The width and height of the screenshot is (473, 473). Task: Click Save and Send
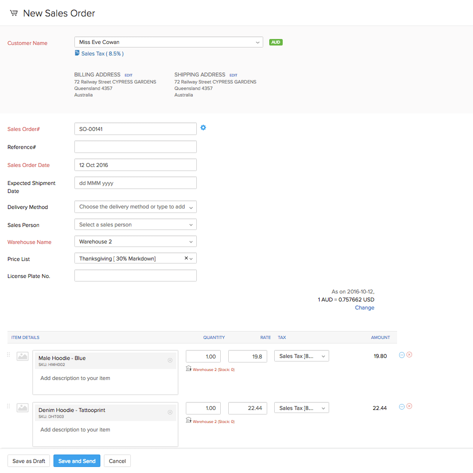coord(76,460)
